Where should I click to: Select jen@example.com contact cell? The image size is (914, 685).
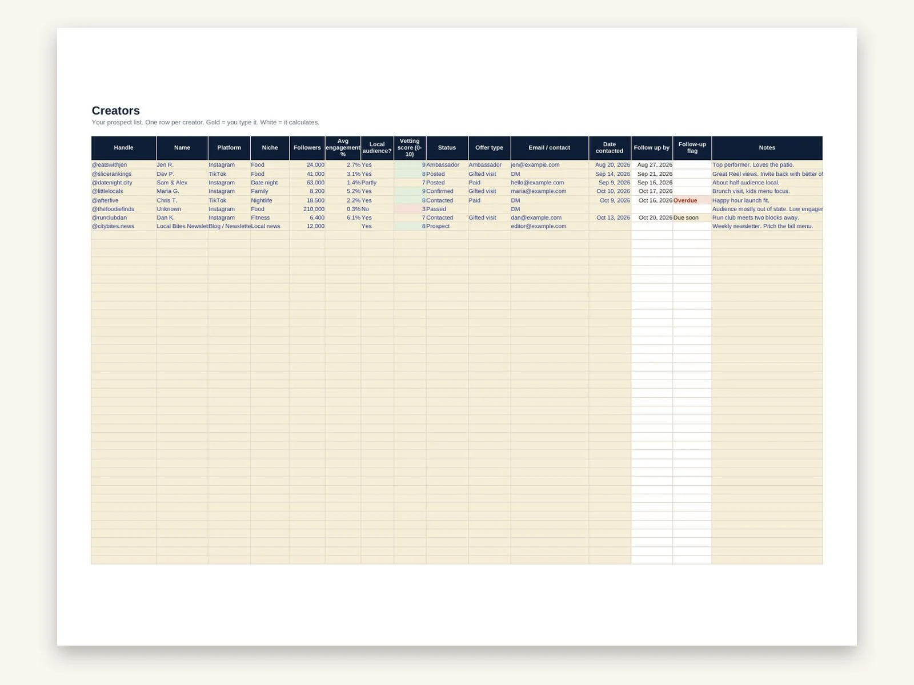click(x=550, y=165)
